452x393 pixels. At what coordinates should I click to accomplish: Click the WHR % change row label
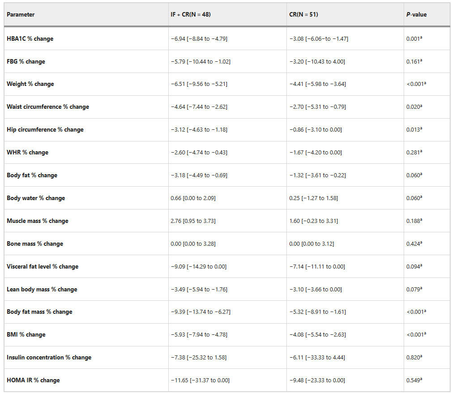click(x=27, y=152)
